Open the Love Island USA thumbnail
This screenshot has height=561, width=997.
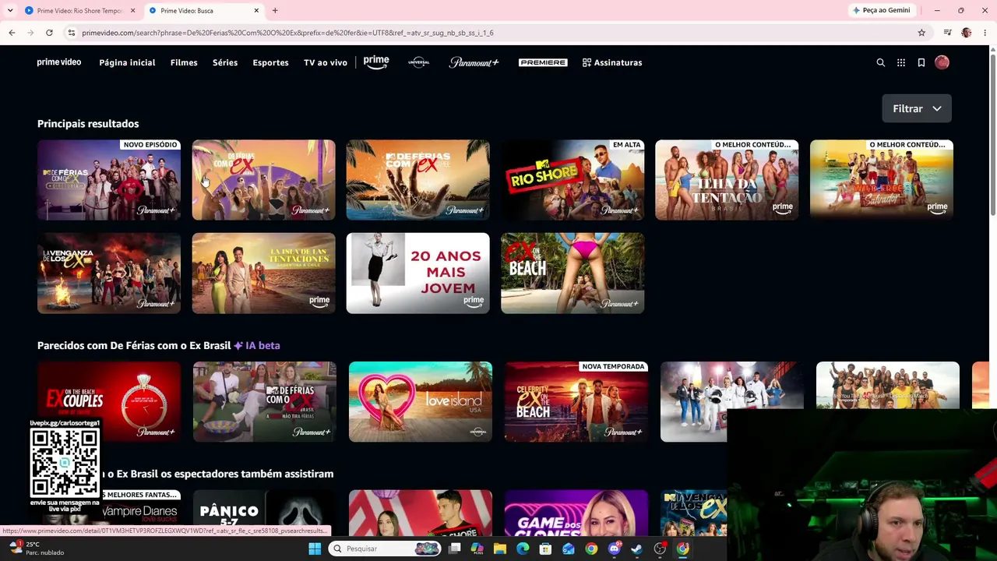coord(421,401)
